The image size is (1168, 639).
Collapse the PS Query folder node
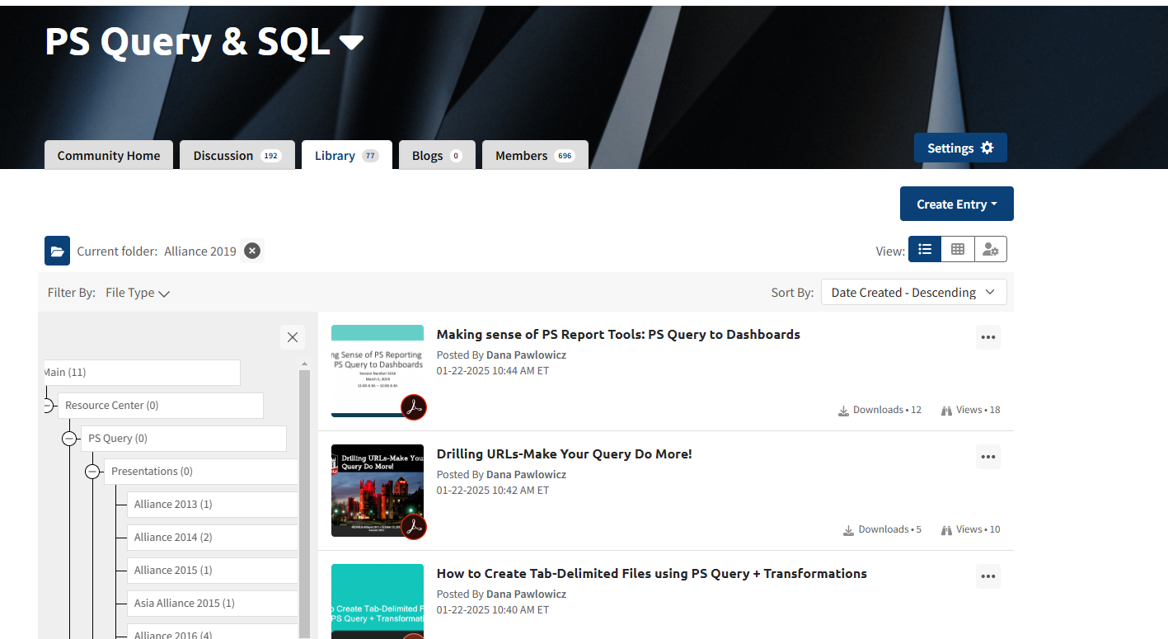(x=70, y=439)
